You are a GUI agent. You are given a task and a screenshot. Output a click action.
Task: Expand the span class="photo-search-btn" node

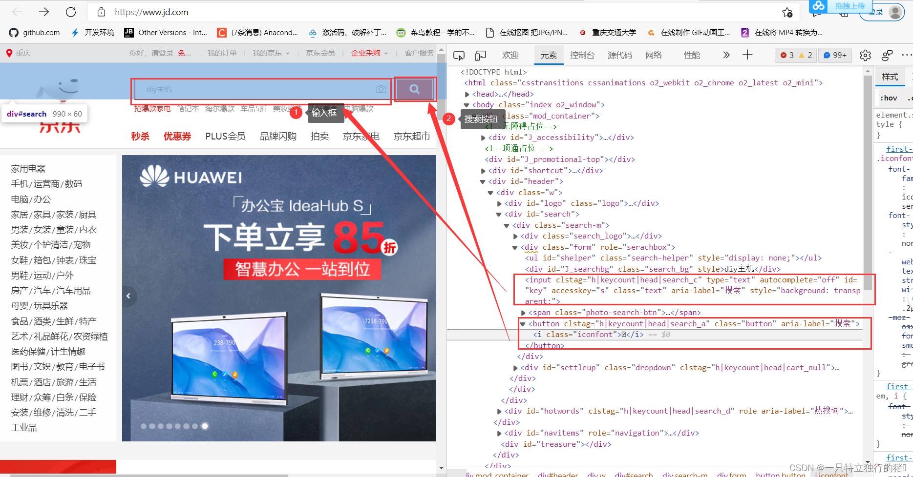click(523, 313)
